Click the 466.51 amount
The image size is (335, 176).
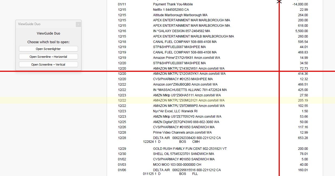[x=303, y=84]
